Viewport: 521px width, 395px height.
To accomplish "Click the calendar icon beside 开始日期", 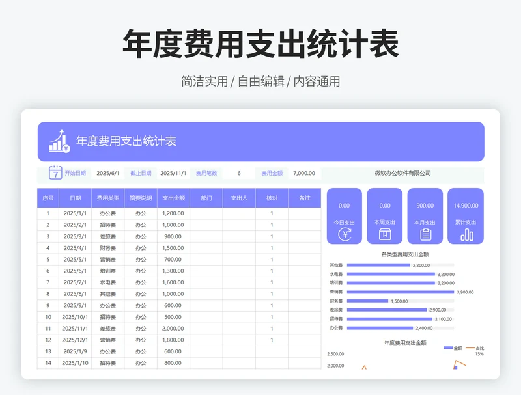I will click(55, 172).
